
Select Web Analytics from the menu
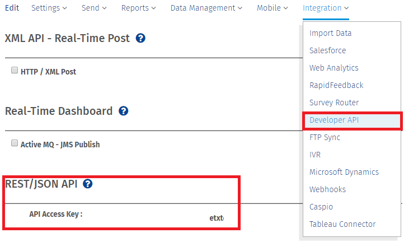[333, 68]
